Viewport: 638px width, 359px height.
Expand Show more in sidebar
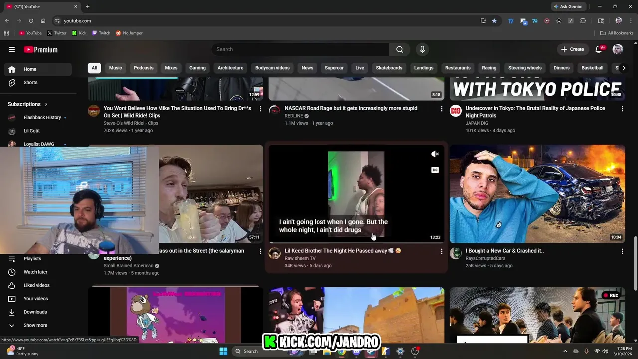pos(38,325)
